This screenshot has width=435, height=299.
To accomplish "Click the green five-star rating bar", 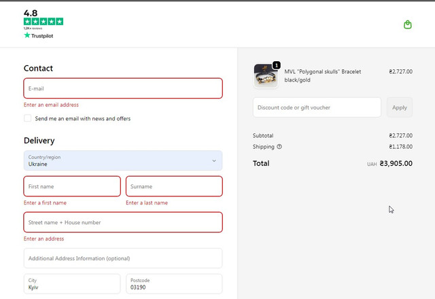I will pos(43,21).
